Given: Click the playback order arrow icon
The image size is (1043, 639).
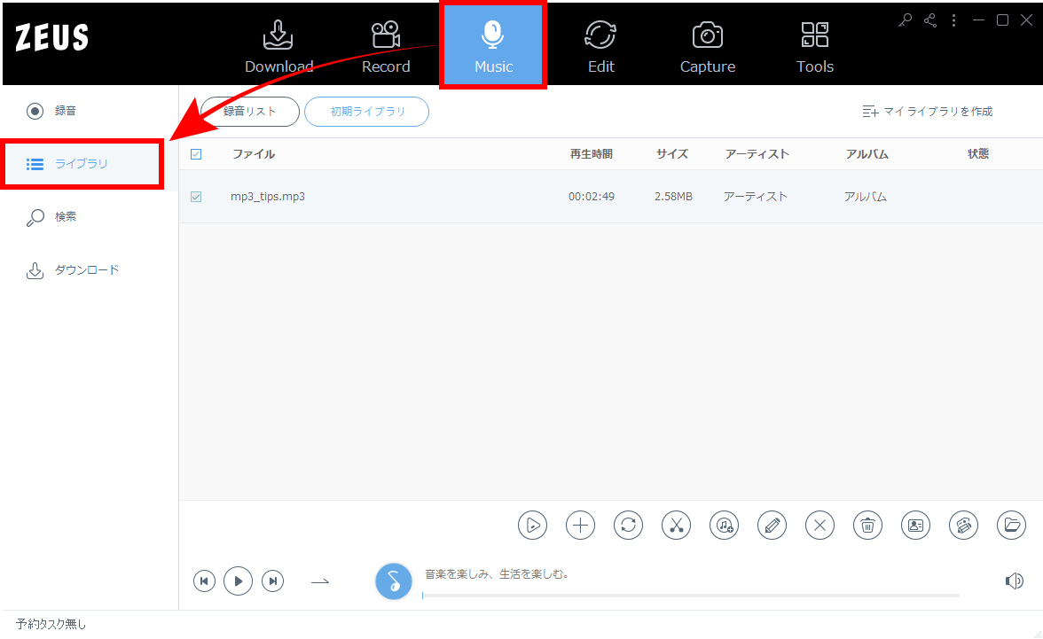Looking at the screenshot, I should [320, 581].
